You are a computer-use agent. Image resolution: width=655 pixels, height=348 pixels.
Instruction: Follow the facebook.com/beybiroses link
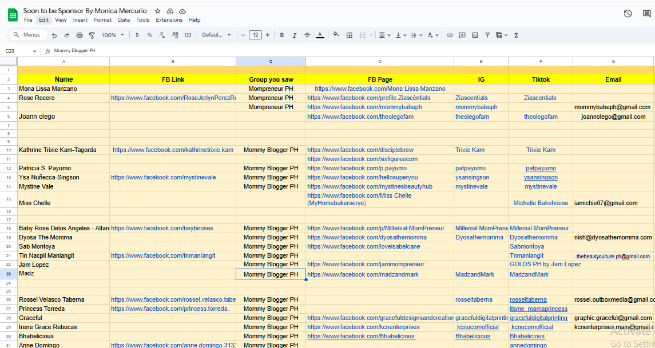162,228
